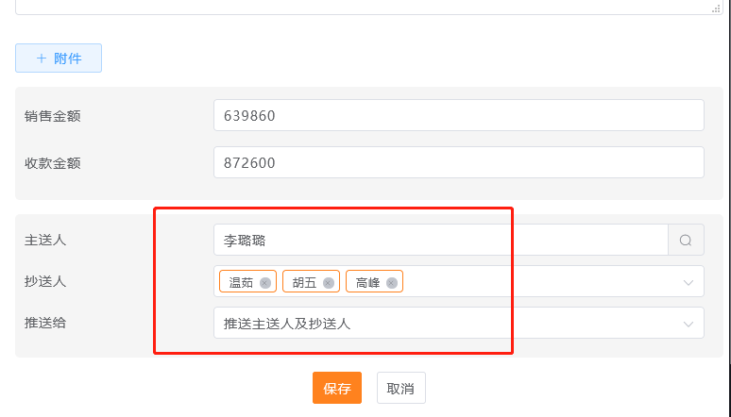
Task: Click the 高峰 recipient tag label
Action: click(368, 282)
